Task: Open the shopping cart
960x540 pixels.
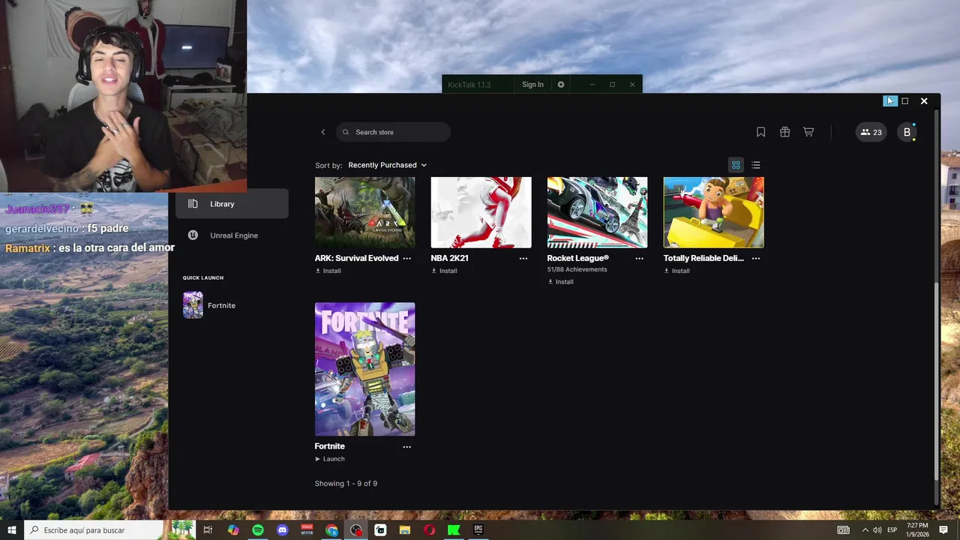Action: 808,132
